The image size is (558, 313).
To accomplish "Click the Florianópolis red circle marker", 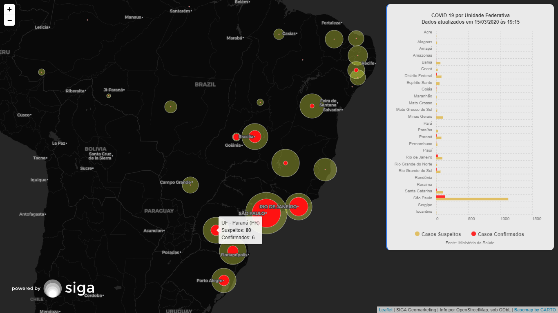I will click(232, 251).
